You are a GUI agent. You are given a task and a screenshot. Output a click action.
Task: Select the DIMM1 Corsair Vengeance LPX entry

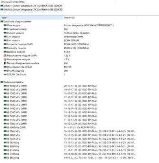tap(32, 6)
